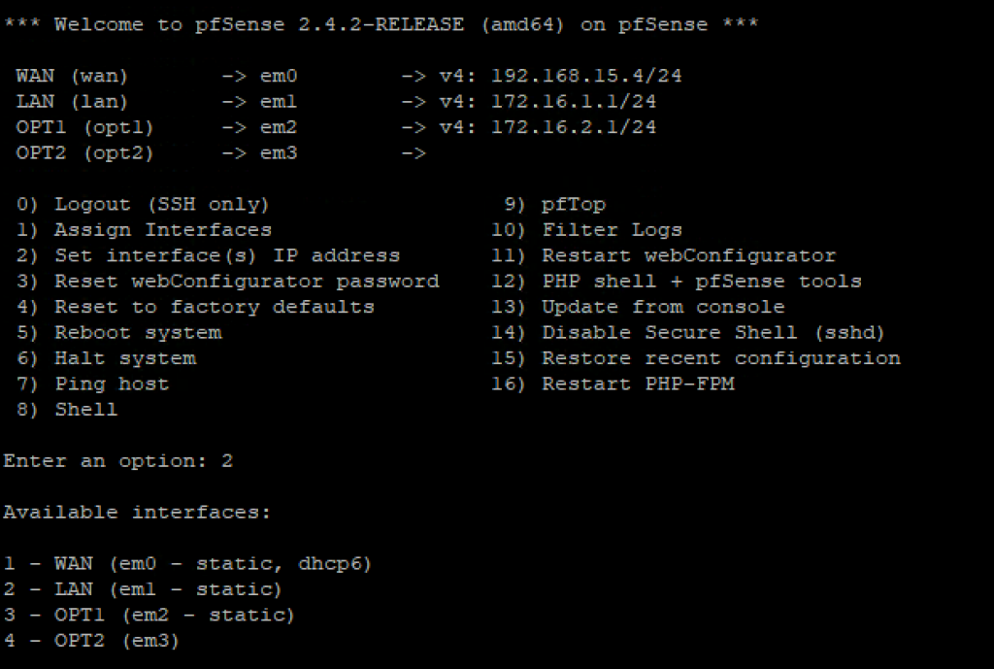Click the 'Shell' option text
Image resolution: width=994 pixels, height=669 pixels.
point(67,410)
